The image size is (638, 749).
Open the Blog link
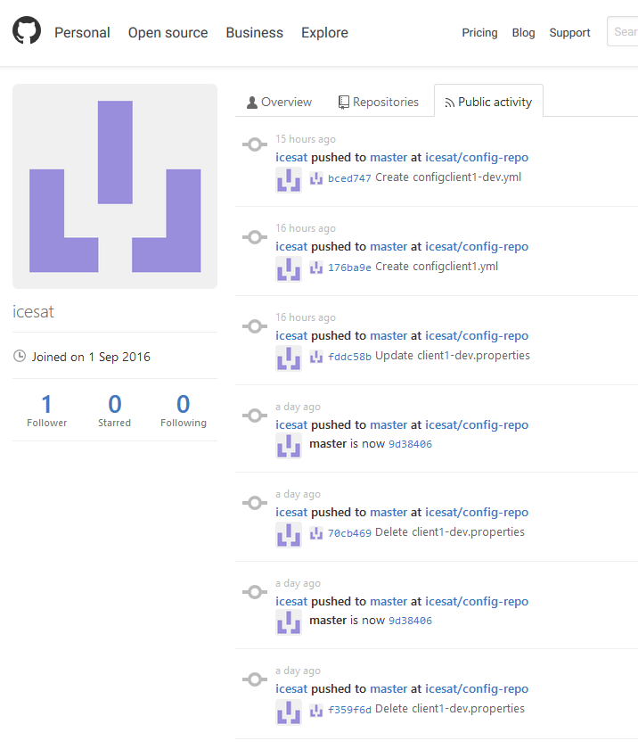tap(523, 32)
